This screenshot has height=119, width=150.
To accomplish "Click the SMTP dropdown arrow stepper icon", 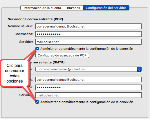I will 139,69.
